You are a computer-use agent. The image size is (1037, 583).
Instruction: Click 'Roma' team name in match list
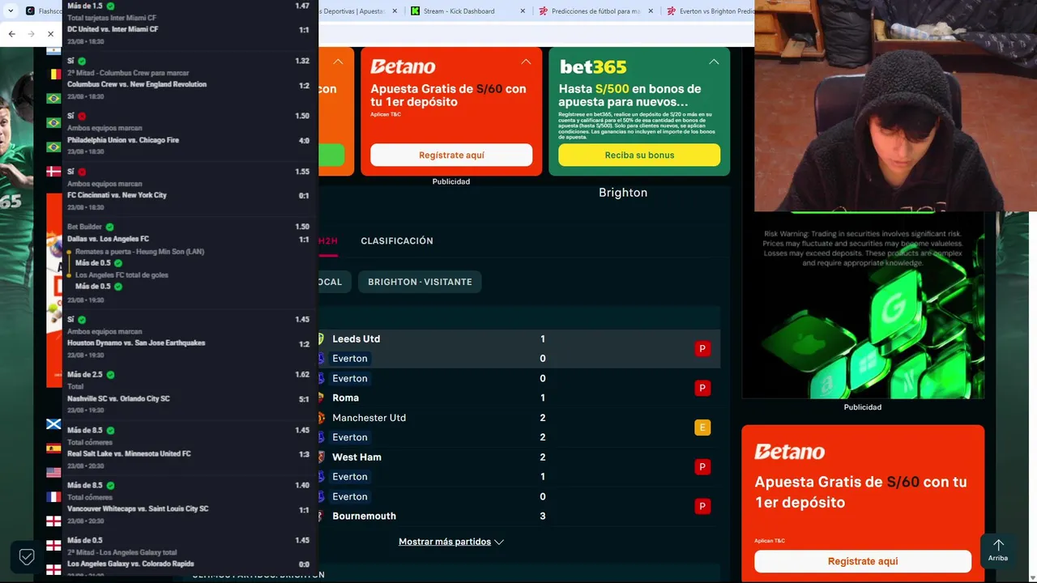[345, 398]
